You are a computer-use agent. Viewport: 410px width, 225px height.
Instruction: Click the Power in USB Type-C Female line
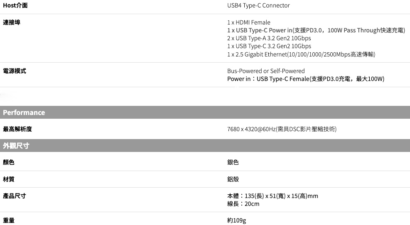305,79
